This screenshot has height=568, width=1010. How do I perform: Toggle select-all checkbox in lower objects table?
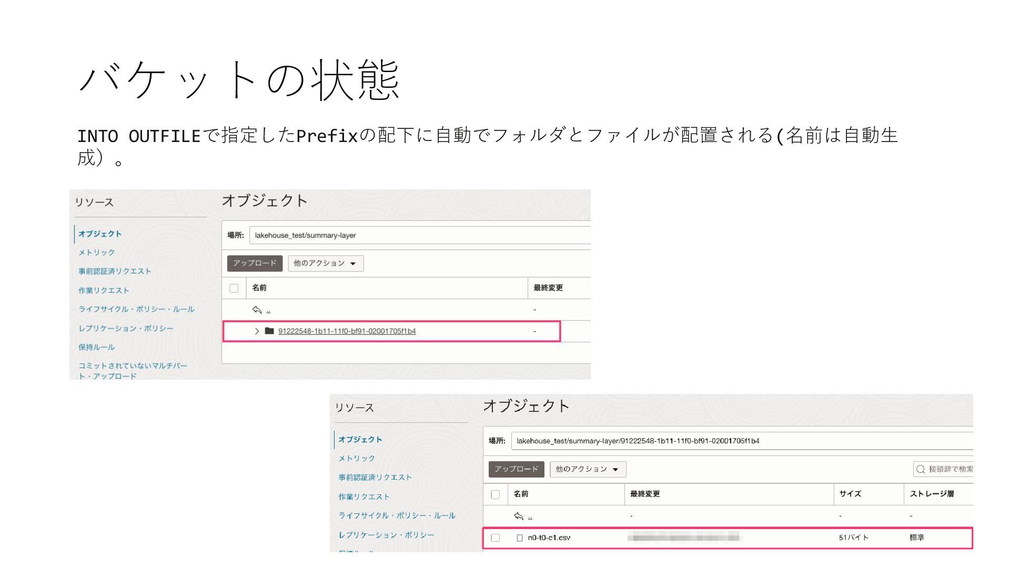pyautogui.click(x=496, y=494)
